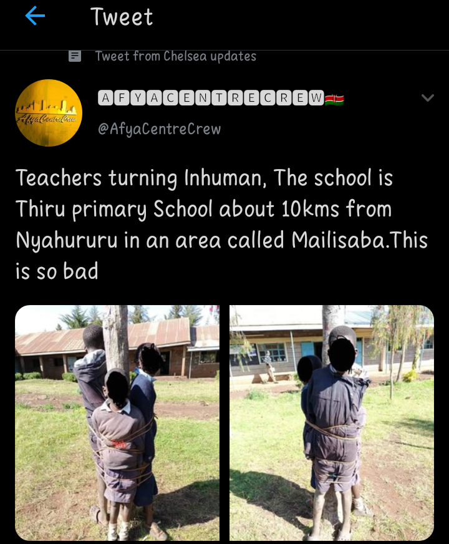Expand the tweet options chevron
The image size is (449, 544).
click(x=428, y=98)
